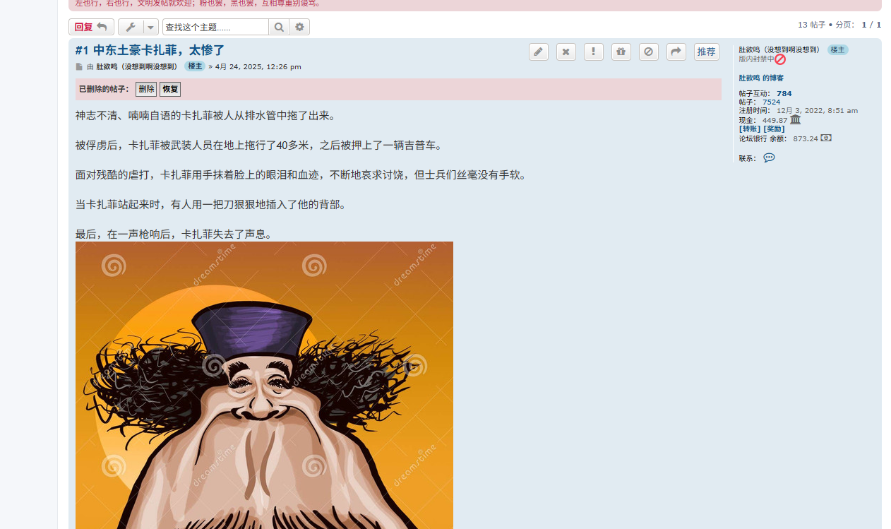
Task: Click the gift reward icon
Action: pos(621,52)
